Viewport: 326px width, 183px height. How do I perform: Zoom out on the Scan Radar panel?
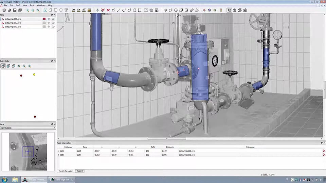pyautogui.click(x=24, y=66)
